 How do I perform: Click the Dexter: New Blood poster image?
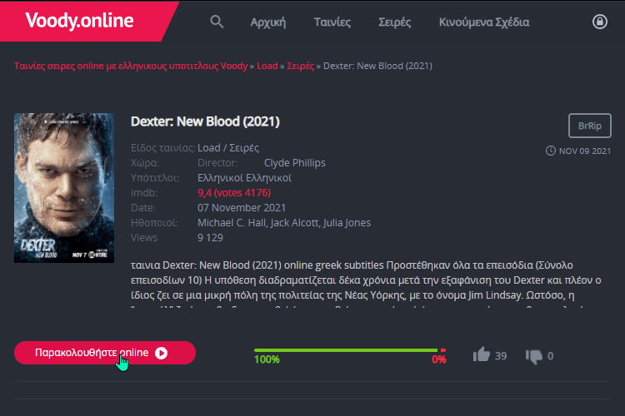click(x=64, y=187)
